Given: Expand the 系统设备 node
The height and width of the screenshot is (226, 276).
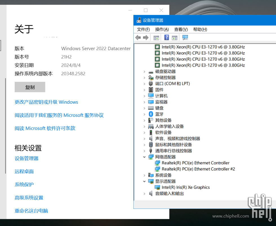Looking at the screenshot, I should pyautogui.click(x=144, y=175).
